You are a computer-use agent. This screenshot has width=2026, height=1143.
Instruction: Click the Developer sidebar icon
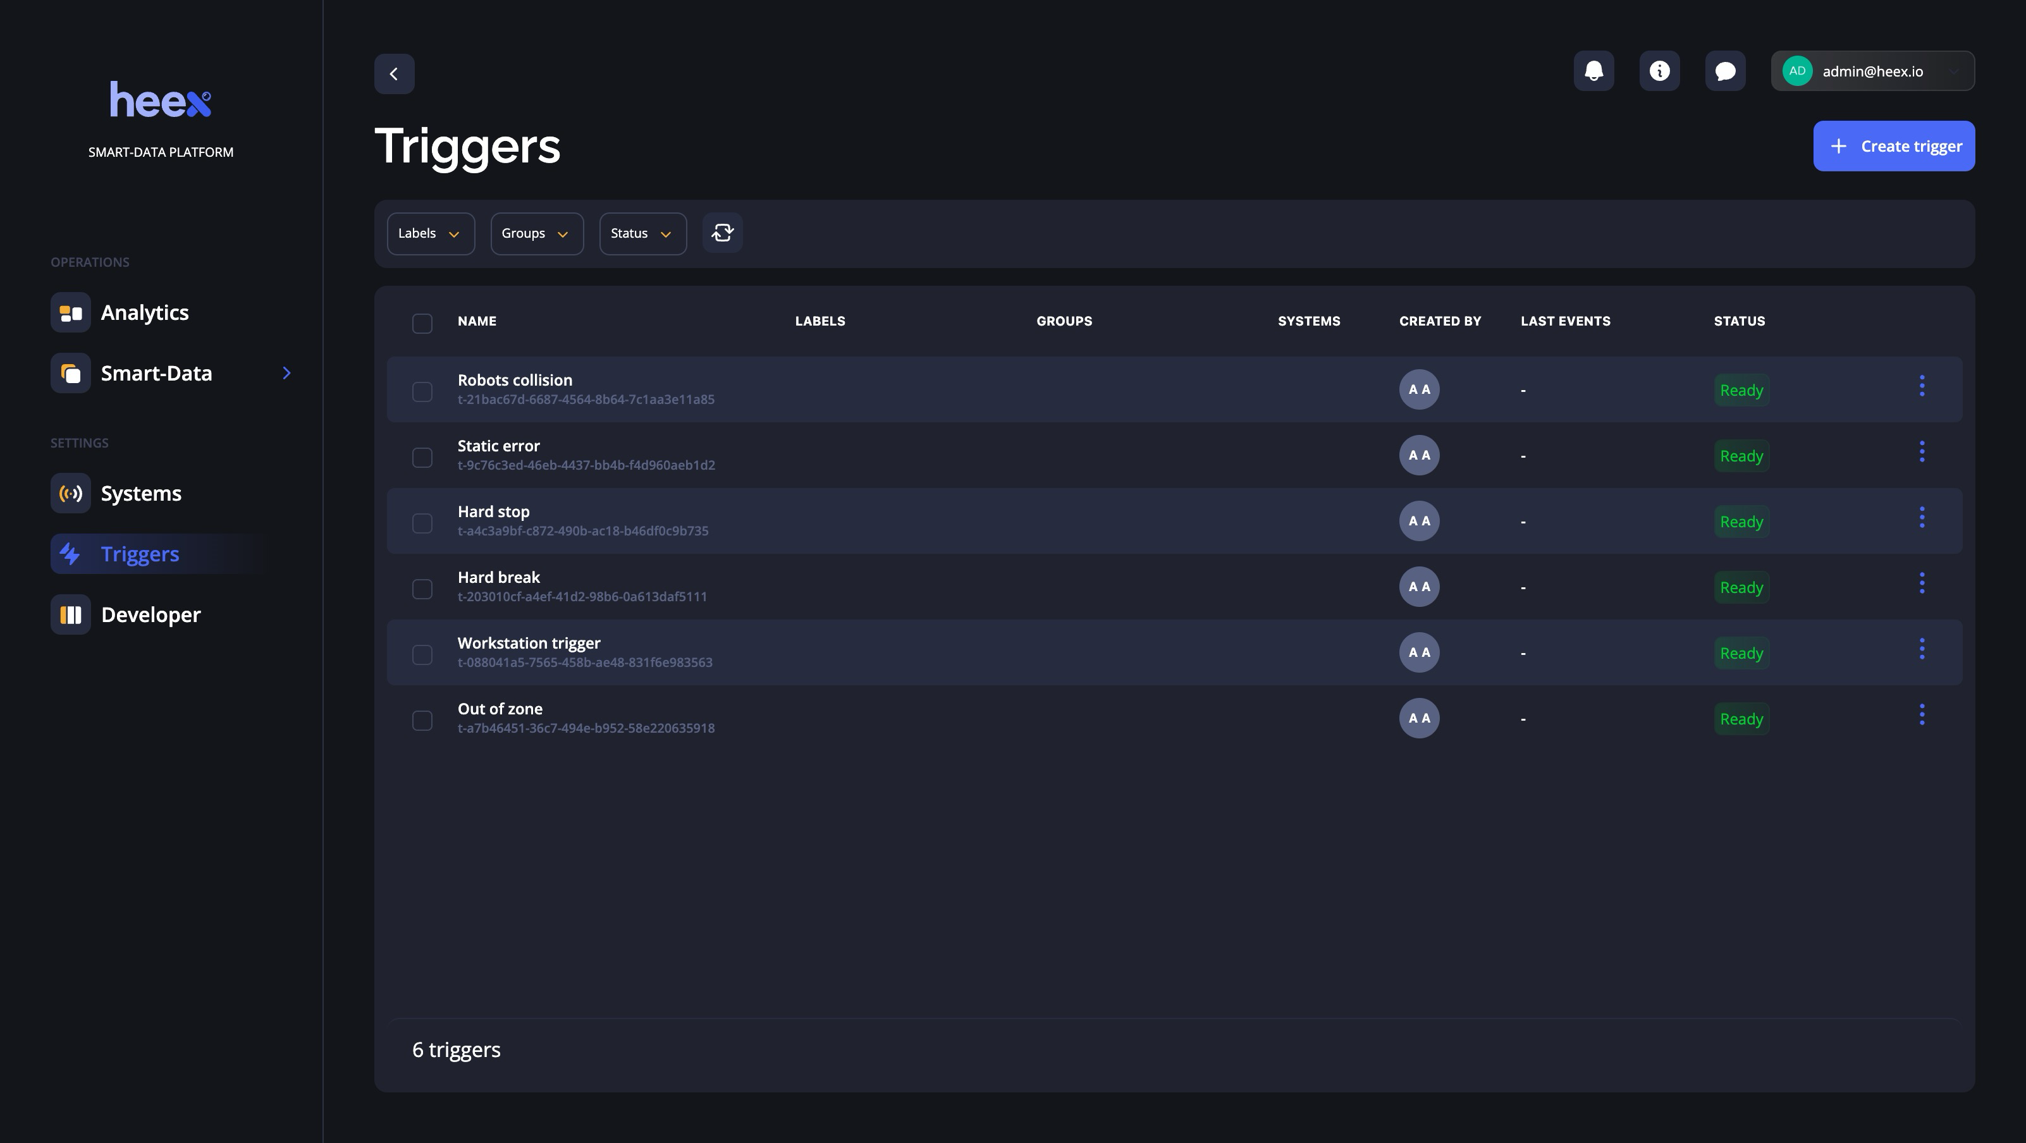(71, 614)
